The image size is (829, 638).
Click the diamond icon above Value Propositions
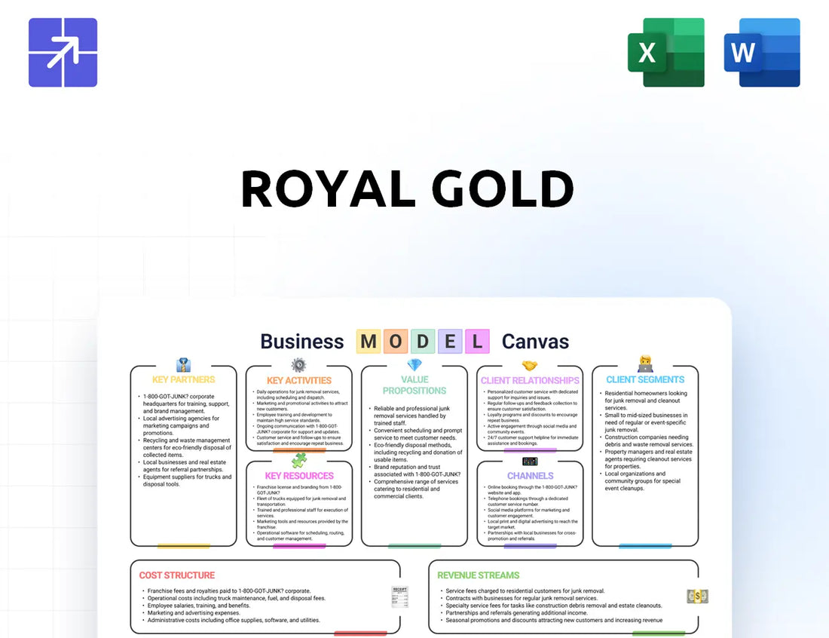(x=414, y=365)
